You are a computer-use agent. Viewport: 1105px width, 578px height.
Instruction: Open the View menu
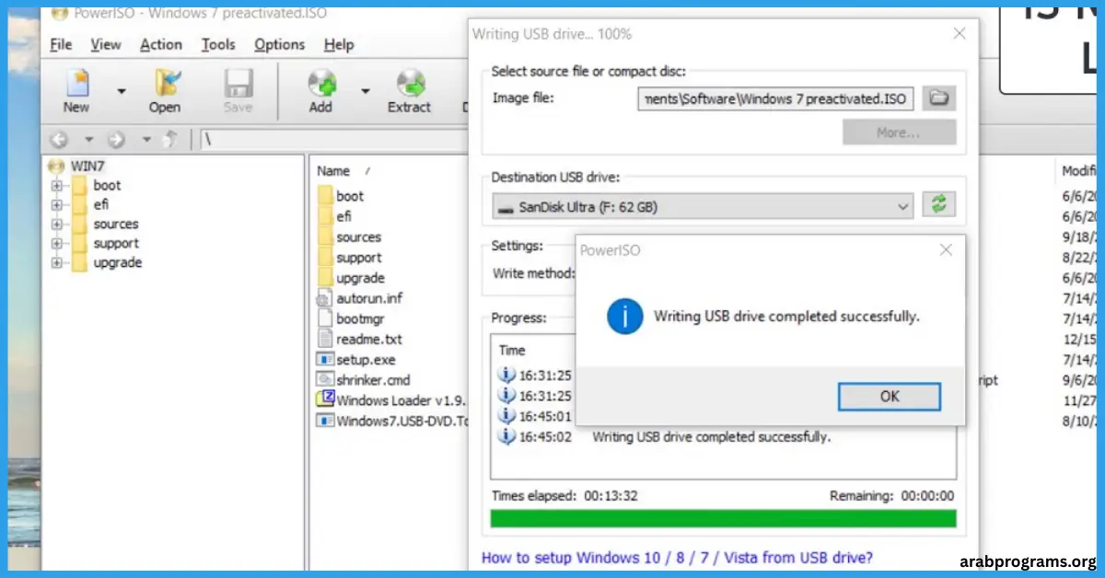pos(106,44)
